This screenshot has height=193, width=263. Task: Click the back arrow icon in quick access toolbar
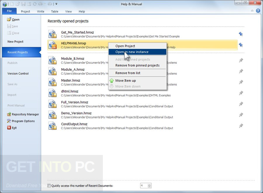tap(40, 4)
